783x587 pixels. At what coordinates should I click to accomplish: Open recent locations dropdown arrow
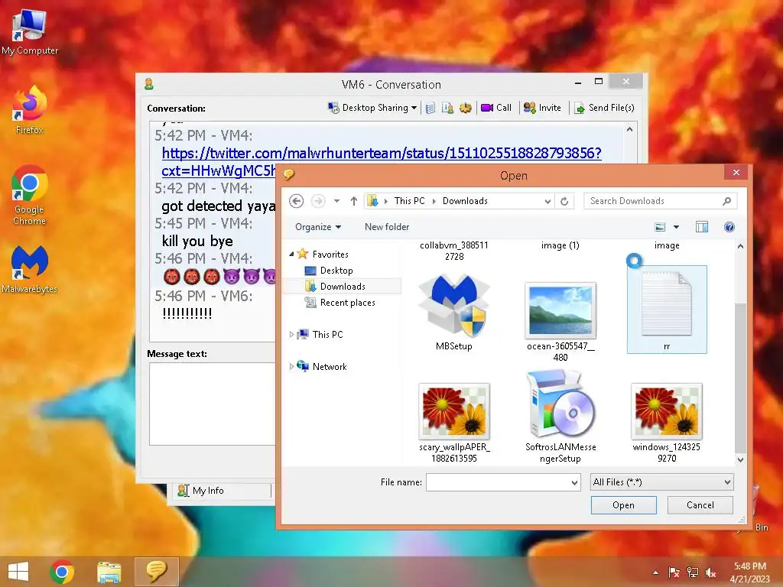(x=337, y=201)
